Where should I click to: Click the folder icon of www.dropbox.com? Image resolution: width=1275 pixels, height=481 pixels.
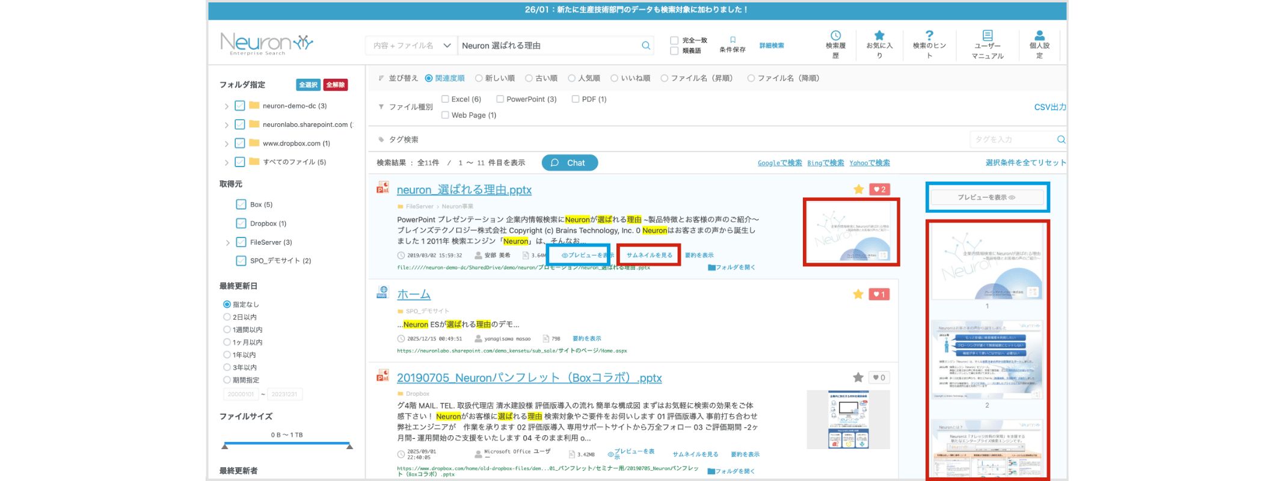pyautogui.click(x=254, y=143)
